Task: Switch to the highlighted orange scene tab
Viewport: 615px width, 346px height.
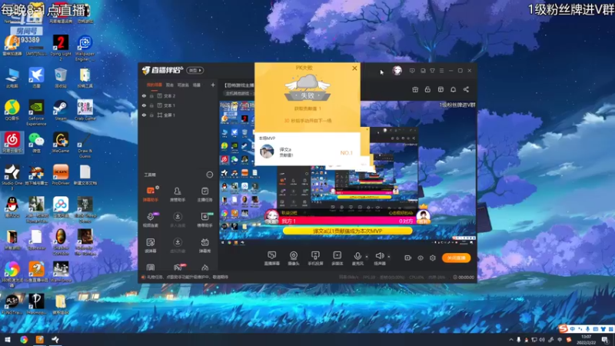Action: pyautogui.click(x=155, y=85)
